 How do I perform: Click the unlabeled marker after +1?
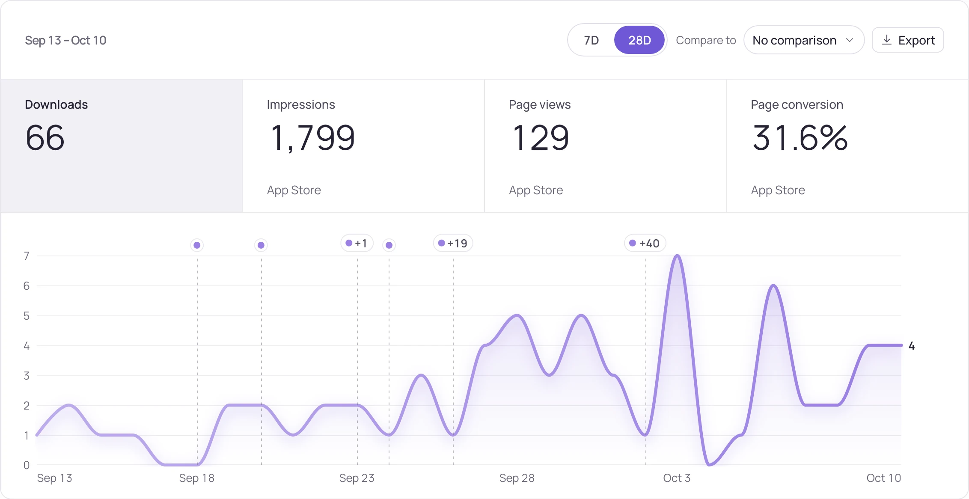tap(389, 245)
